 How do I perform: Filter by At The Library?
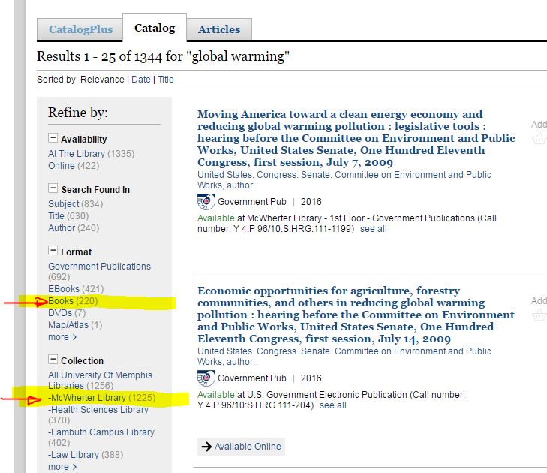coord(91,154)
